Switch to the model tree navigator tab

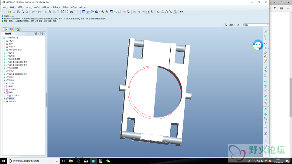tap(5, 29)
